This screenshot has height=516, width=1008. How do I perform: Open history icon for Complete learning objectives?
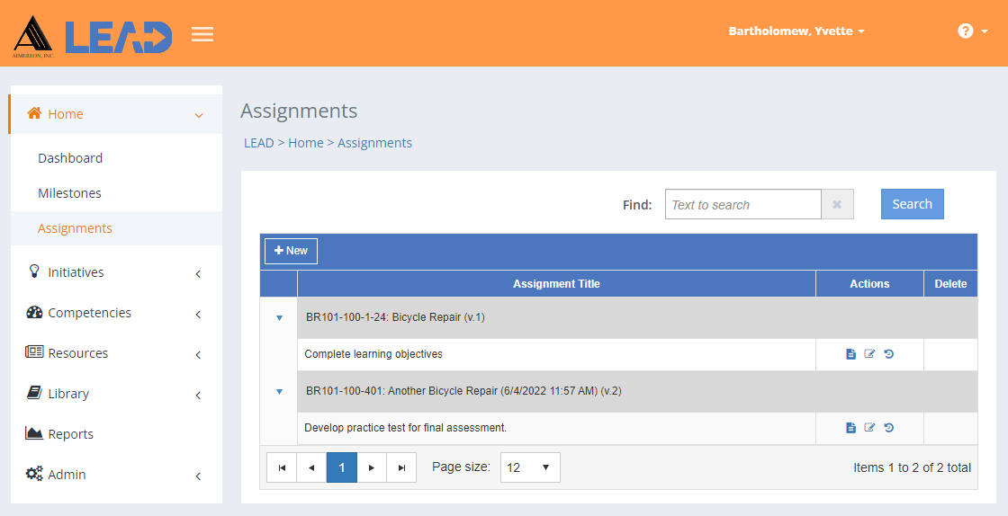click(889, 353)
